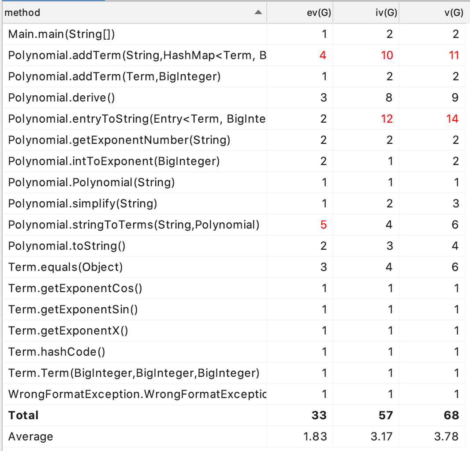
Task: Select the Polynomial.derive() row
Action: [234, 98]
